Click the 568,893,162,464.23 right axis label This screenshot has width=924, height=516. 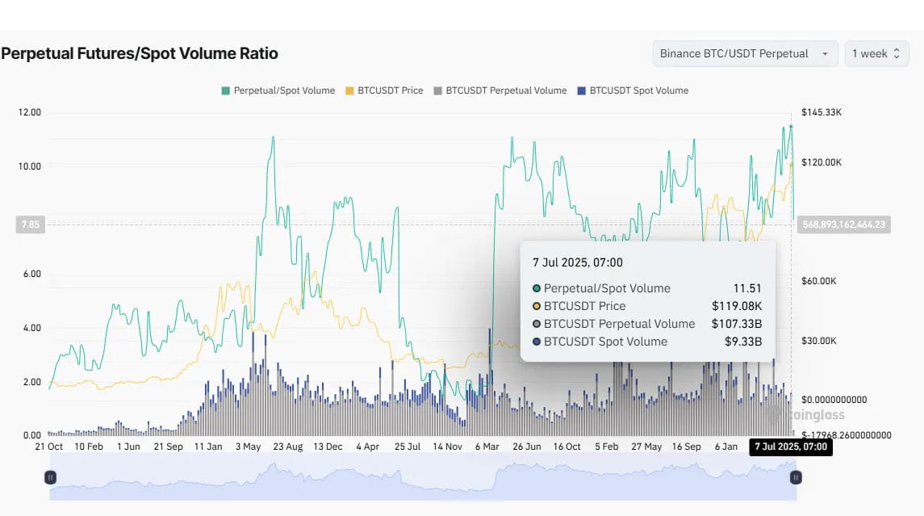[844, 224]
